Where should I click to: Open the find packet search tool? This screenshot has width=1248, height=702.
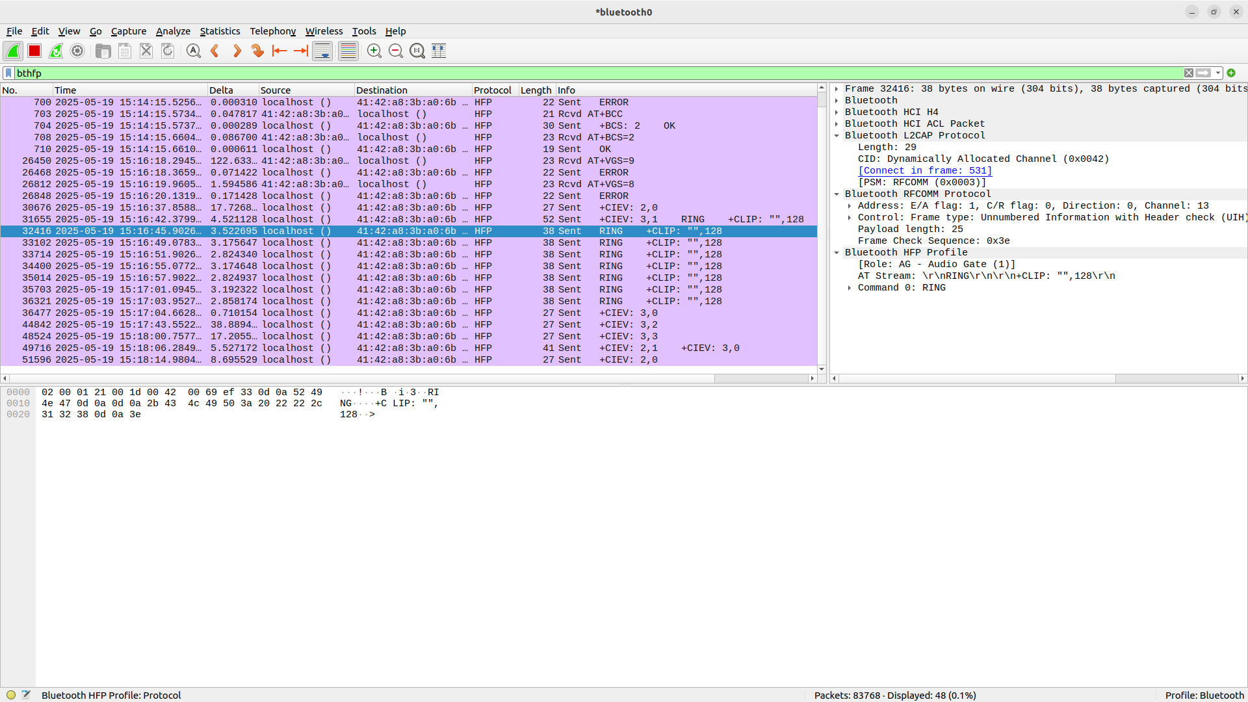[x=193, y=51]
